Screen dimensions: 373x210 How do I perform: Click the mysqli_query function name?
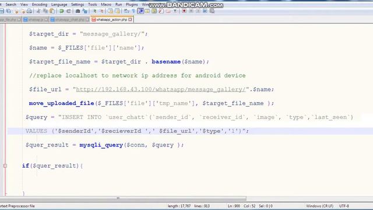coord(101,145)
